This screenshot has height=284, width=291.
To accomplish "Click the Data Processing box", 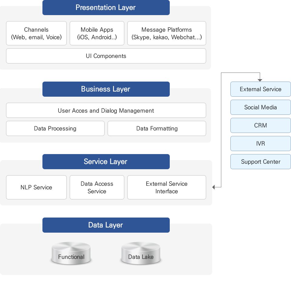I will (x=55, y=128).
